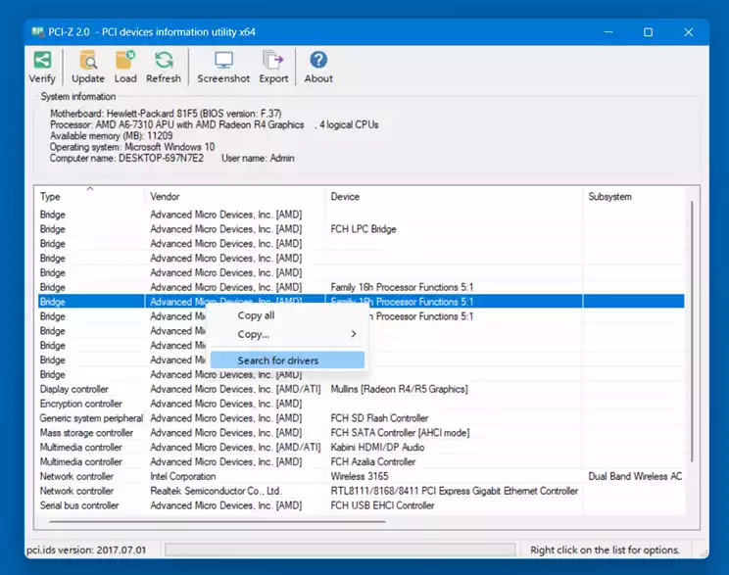This screenshot has width=729, height=575.
Task: Select the Realtek Semiconductor network controller row
Action: point(361,491)
